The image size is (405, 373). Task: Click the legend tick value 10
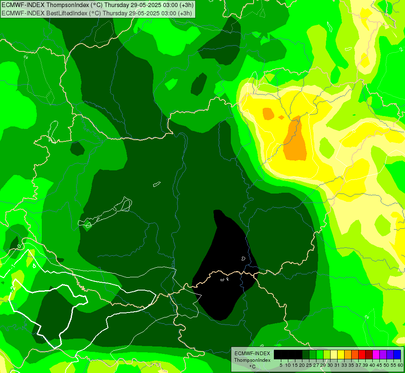(x=288, y=365)
